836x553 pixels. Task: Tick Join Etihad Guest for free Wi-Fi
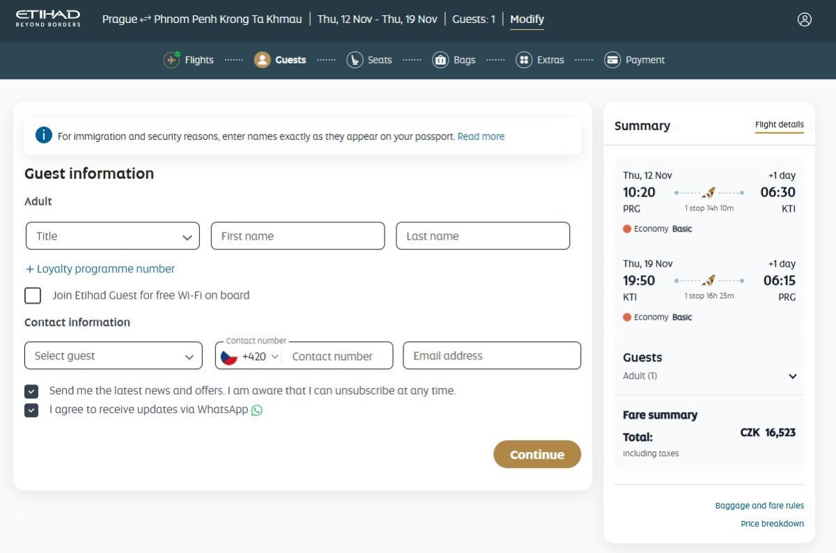pos(33,295)
